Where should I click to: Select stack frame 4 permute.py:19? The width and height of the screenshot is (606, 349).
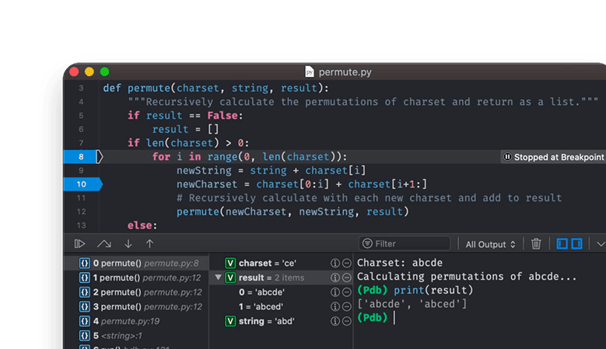coord(136,321)
